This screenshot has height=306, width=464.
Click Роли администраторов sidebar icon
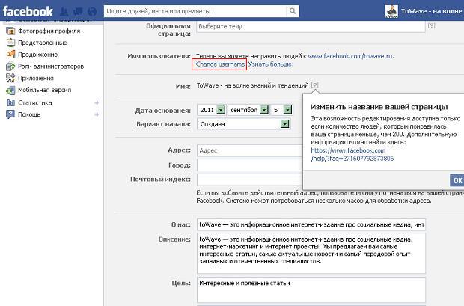tap(10, 67)
